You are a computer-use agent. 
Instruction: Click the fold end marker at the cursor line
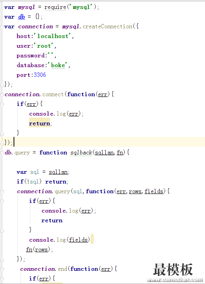[x=2, y=143]
